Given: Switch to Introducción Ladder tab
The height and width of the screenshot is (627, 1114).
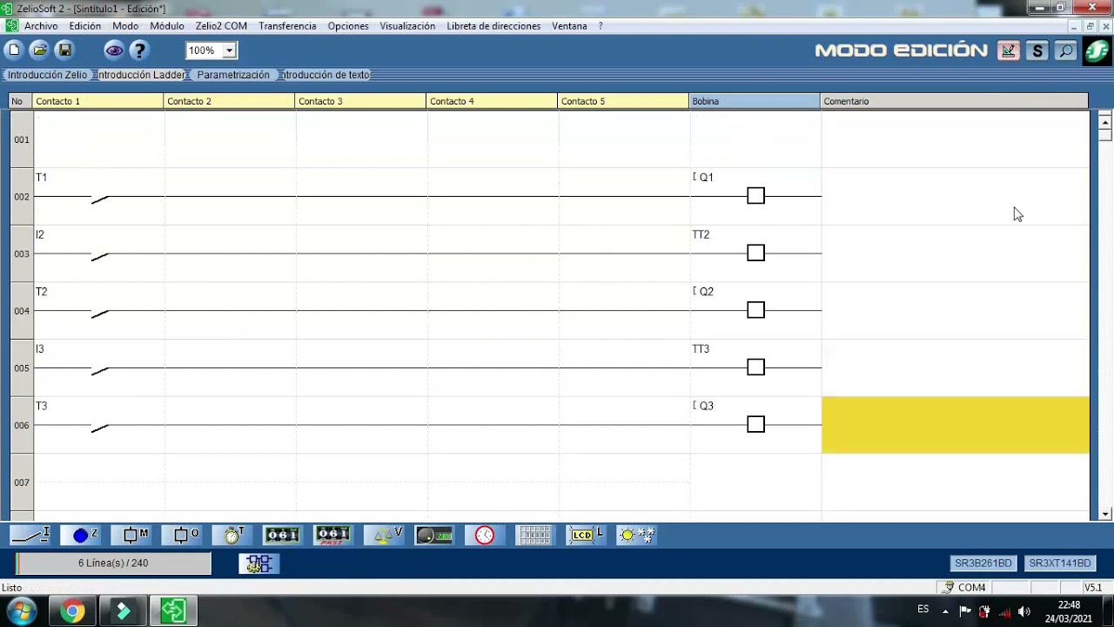Looking at the screenshot, I should [141, 75].
